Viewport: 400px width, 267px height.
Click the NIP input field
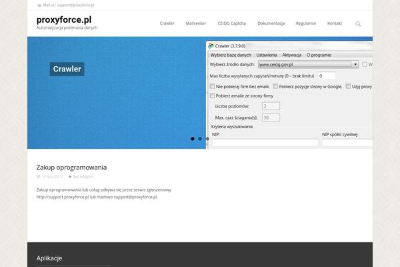point(265,143)
